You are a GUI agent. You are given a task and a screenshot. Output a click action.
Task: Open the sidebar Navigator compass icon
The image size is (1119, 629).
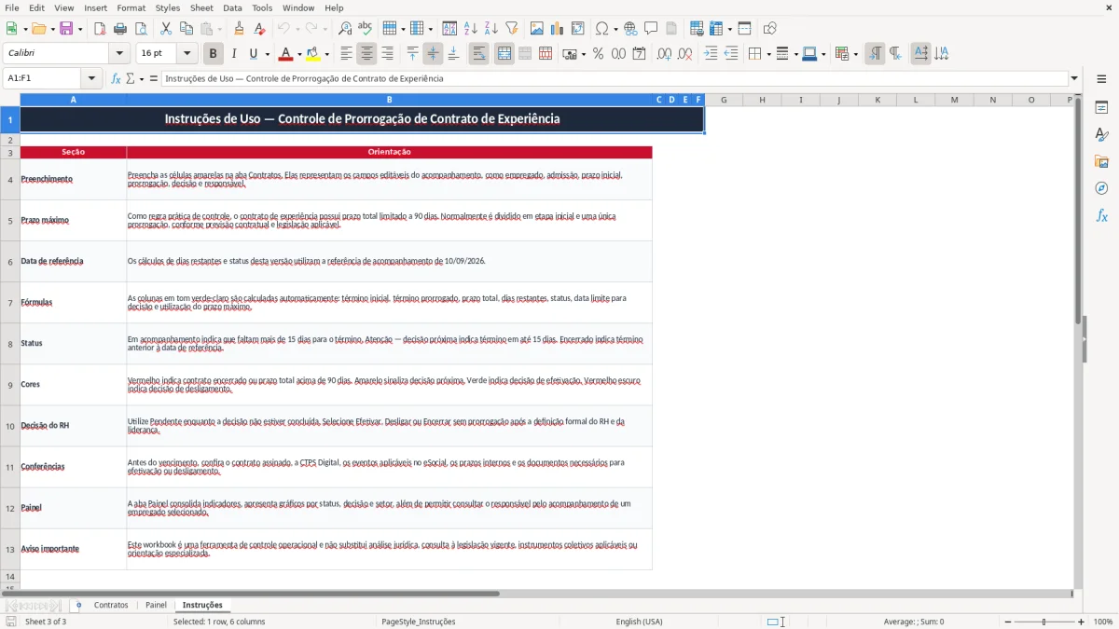point(1101,188)
